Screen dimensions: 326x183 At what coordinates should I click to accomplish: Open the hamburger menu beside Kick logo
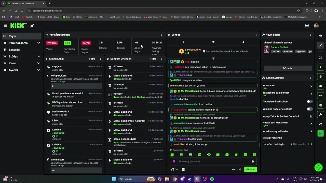coord(5,26)
